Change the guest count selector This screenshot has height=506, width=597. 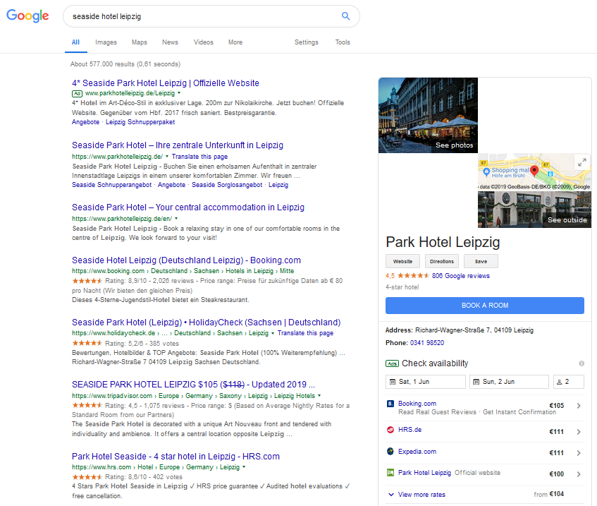pyautogui.click(x=568, y=382)
